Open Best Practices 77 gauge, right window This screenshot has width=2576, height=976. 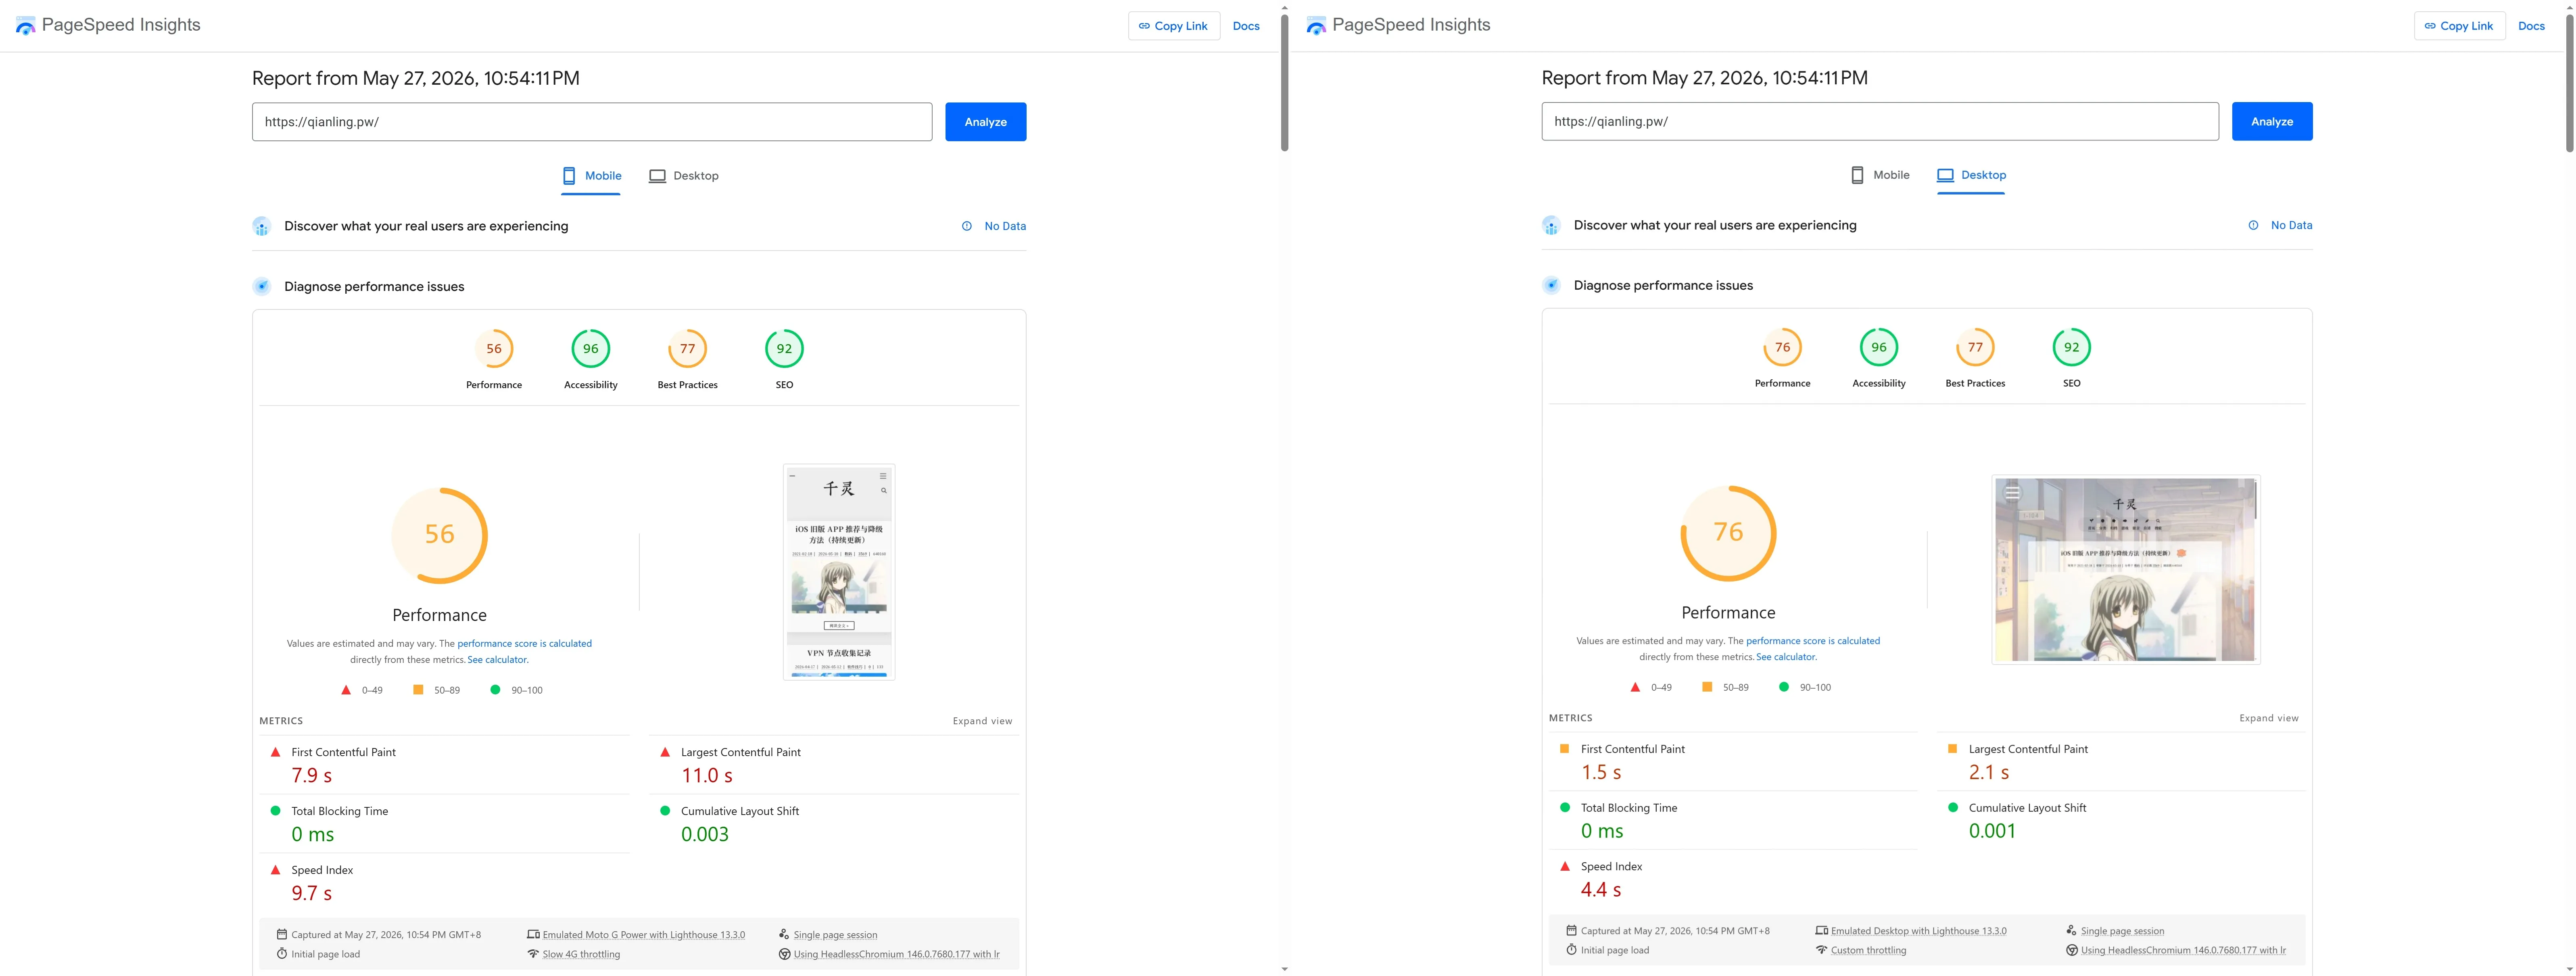tap(1975, 347)
